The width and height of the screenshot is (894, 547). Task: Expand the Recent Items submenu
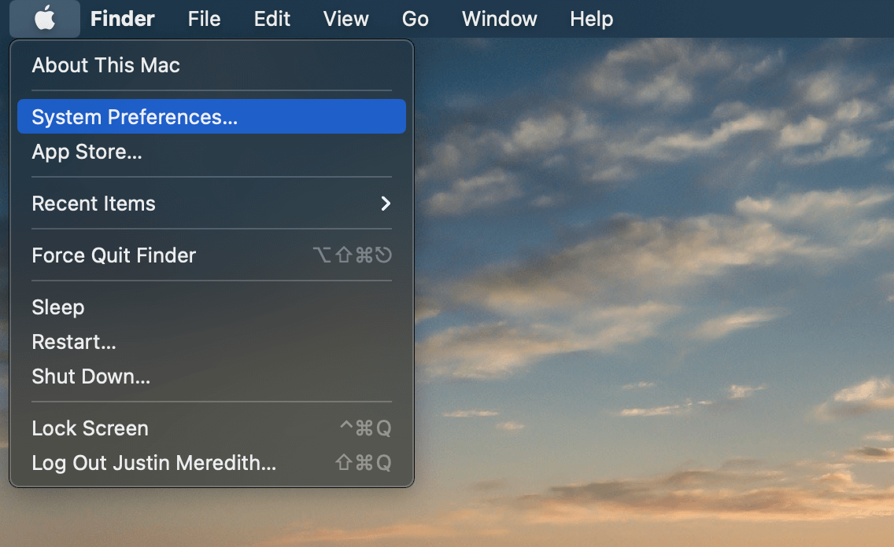pos(93,203)
